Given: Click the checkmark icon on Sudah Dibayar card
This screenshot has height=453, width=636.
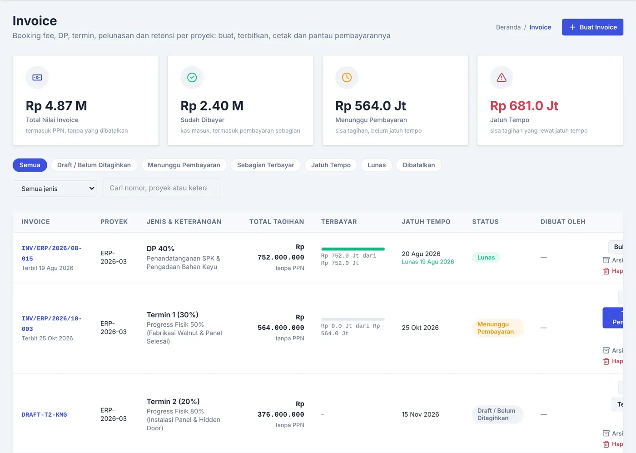Looking at the screenshot, I should point(192,78).
